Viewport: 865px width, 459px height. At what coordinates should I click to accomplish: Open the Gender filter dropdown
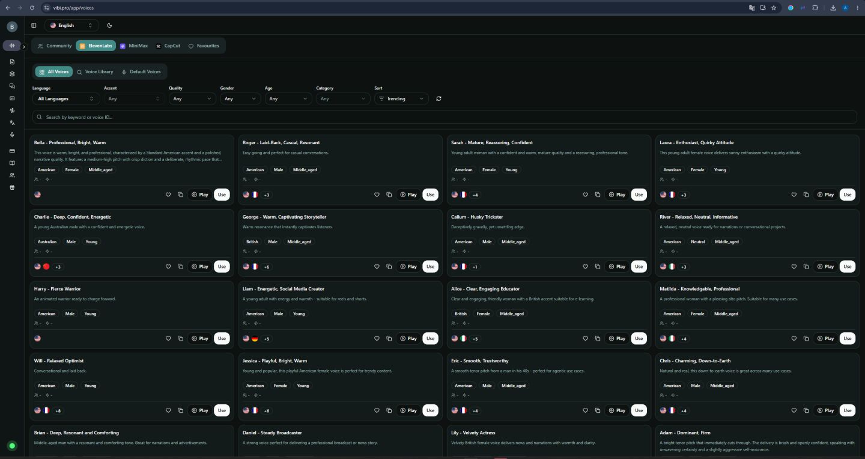coord(240,99)
